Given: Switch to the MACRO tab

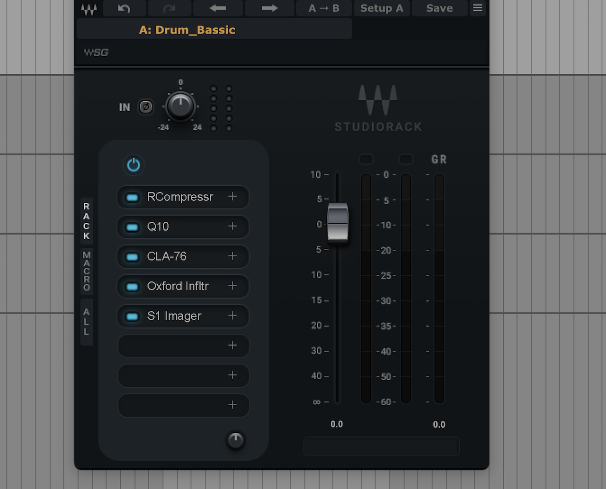Looking at the screenshot, I should point(86,271).
